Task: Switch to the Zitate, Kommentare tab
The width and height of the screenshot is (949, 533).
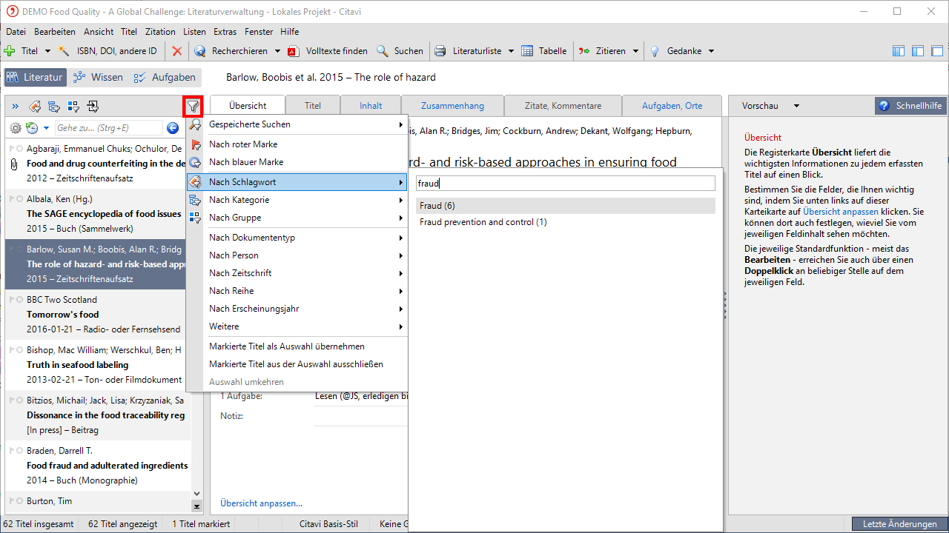Action: click(563, 106)
